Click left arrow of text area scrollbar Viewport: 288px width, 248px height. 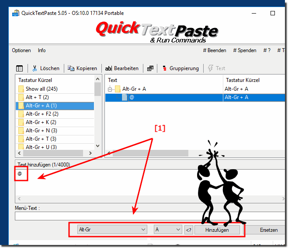click(x=19, y=198)
